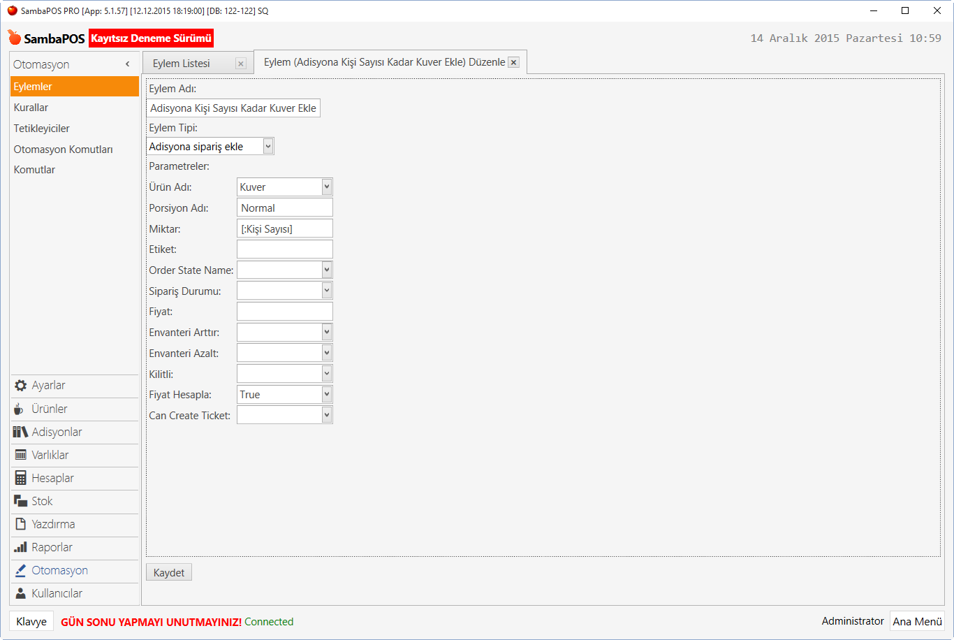
Task: Click the Miktar input field
Action: click(285, 228)
